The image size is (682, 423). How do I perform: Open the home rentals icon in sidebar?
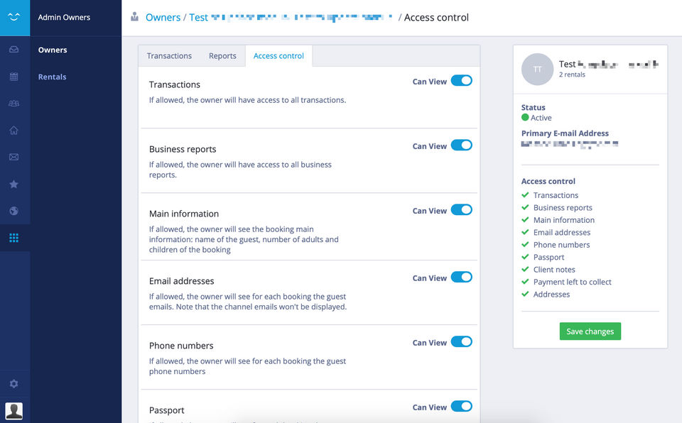(x=14, y=131)
